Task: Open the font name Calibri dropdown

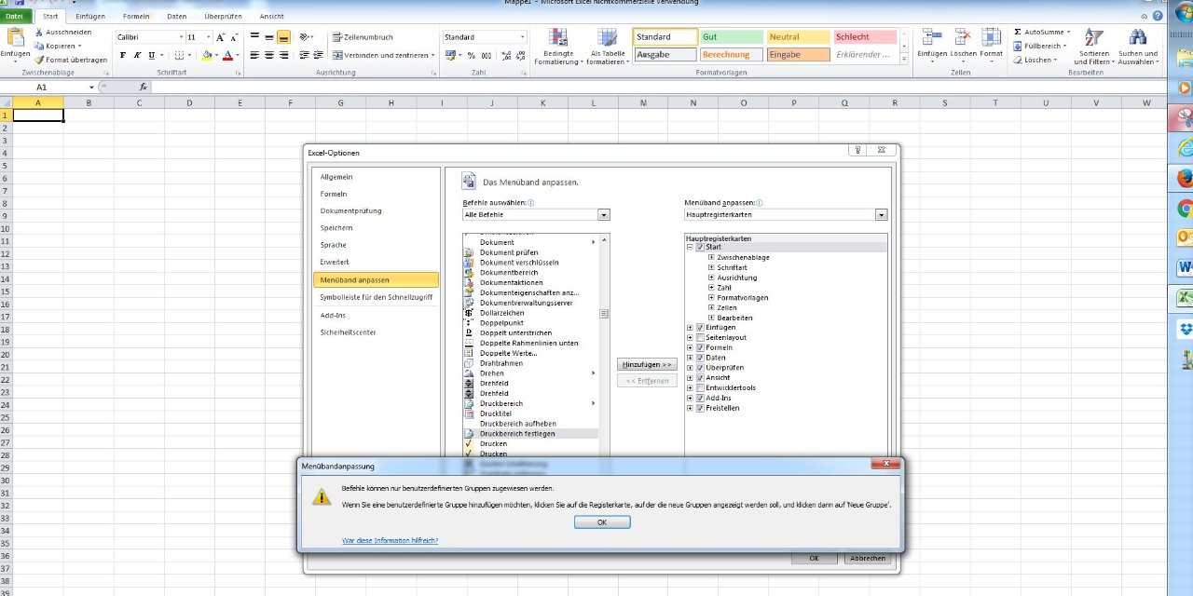Action: 181,37
